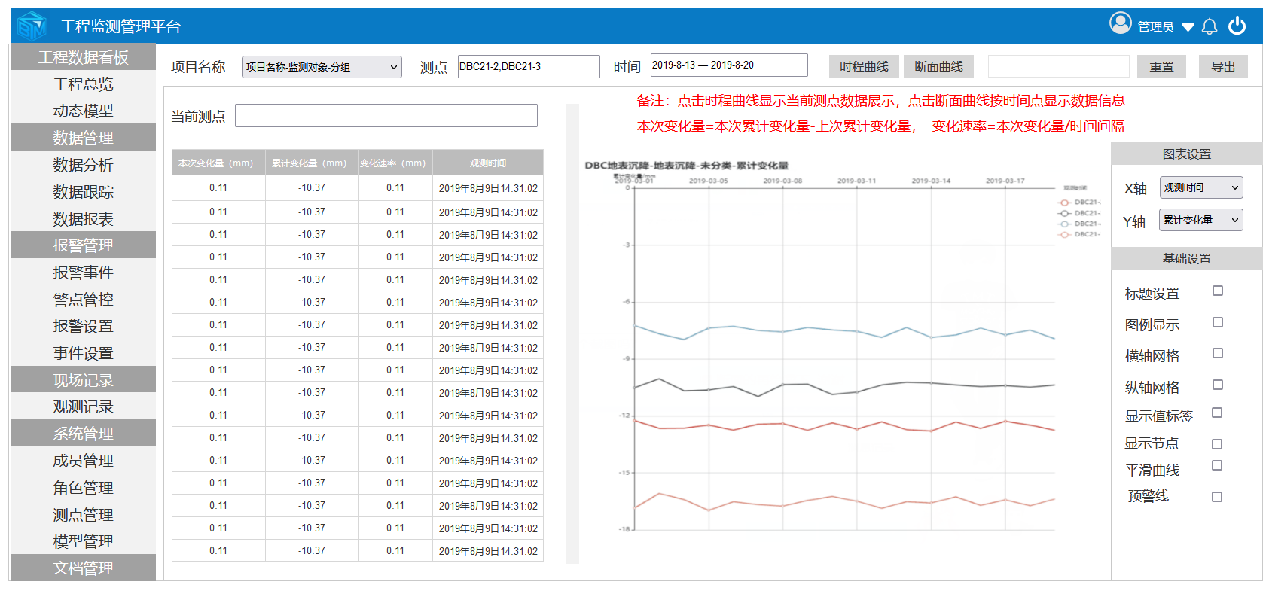1266x603 pixels.
Task: Open 成员管理 menu item
Action: coord(83,461)
